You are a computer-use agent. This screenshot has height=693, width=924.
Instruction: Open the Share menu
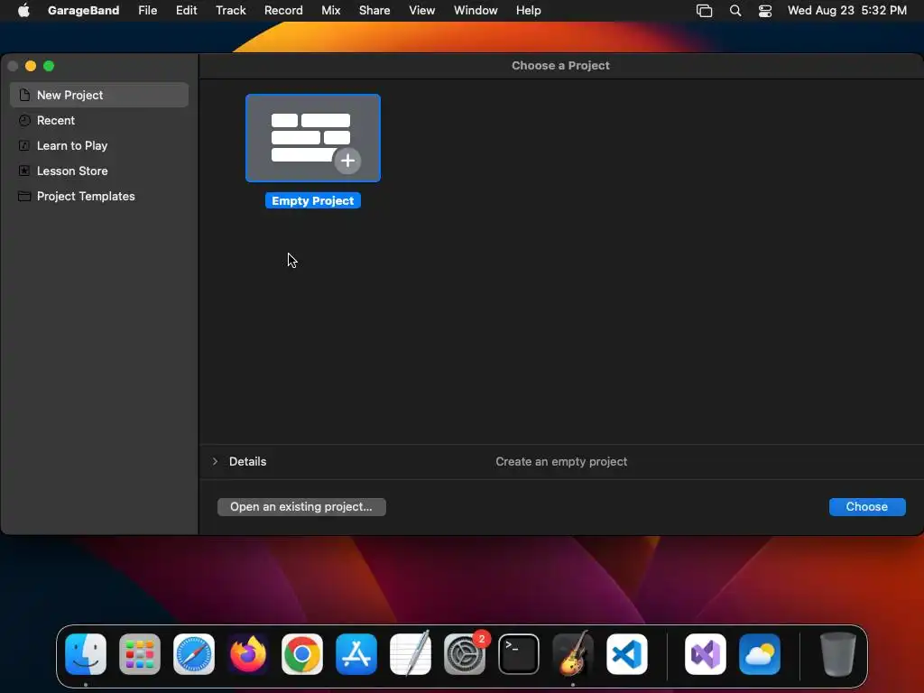(x=374, y=10)
